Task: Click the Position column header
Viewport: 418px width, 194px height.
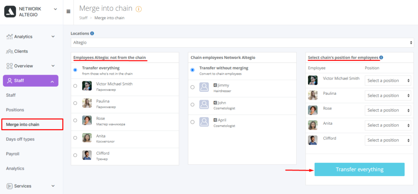Action: 372,68
